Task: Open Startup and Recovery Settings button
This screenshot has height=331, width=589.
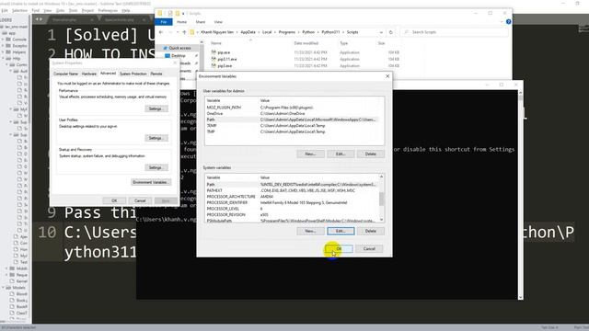Action: tap(156, 167)
